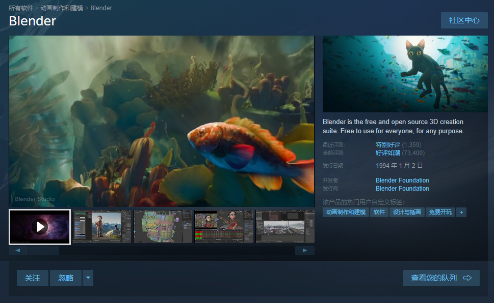Click the 开发者 label

pos(331,180)
